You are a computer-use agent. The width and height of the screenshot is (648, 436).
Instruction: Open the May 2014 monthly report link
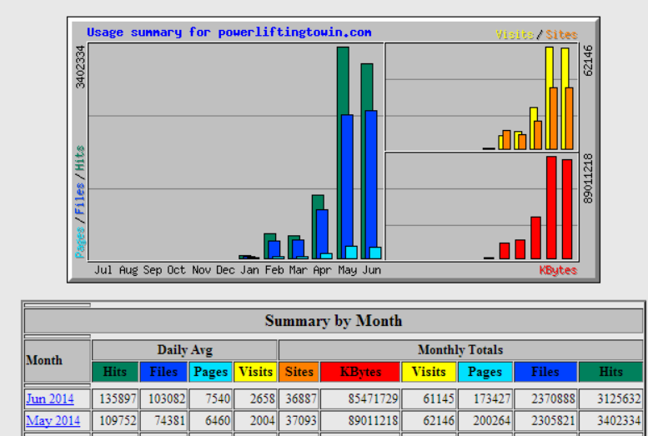pos(53,420)
